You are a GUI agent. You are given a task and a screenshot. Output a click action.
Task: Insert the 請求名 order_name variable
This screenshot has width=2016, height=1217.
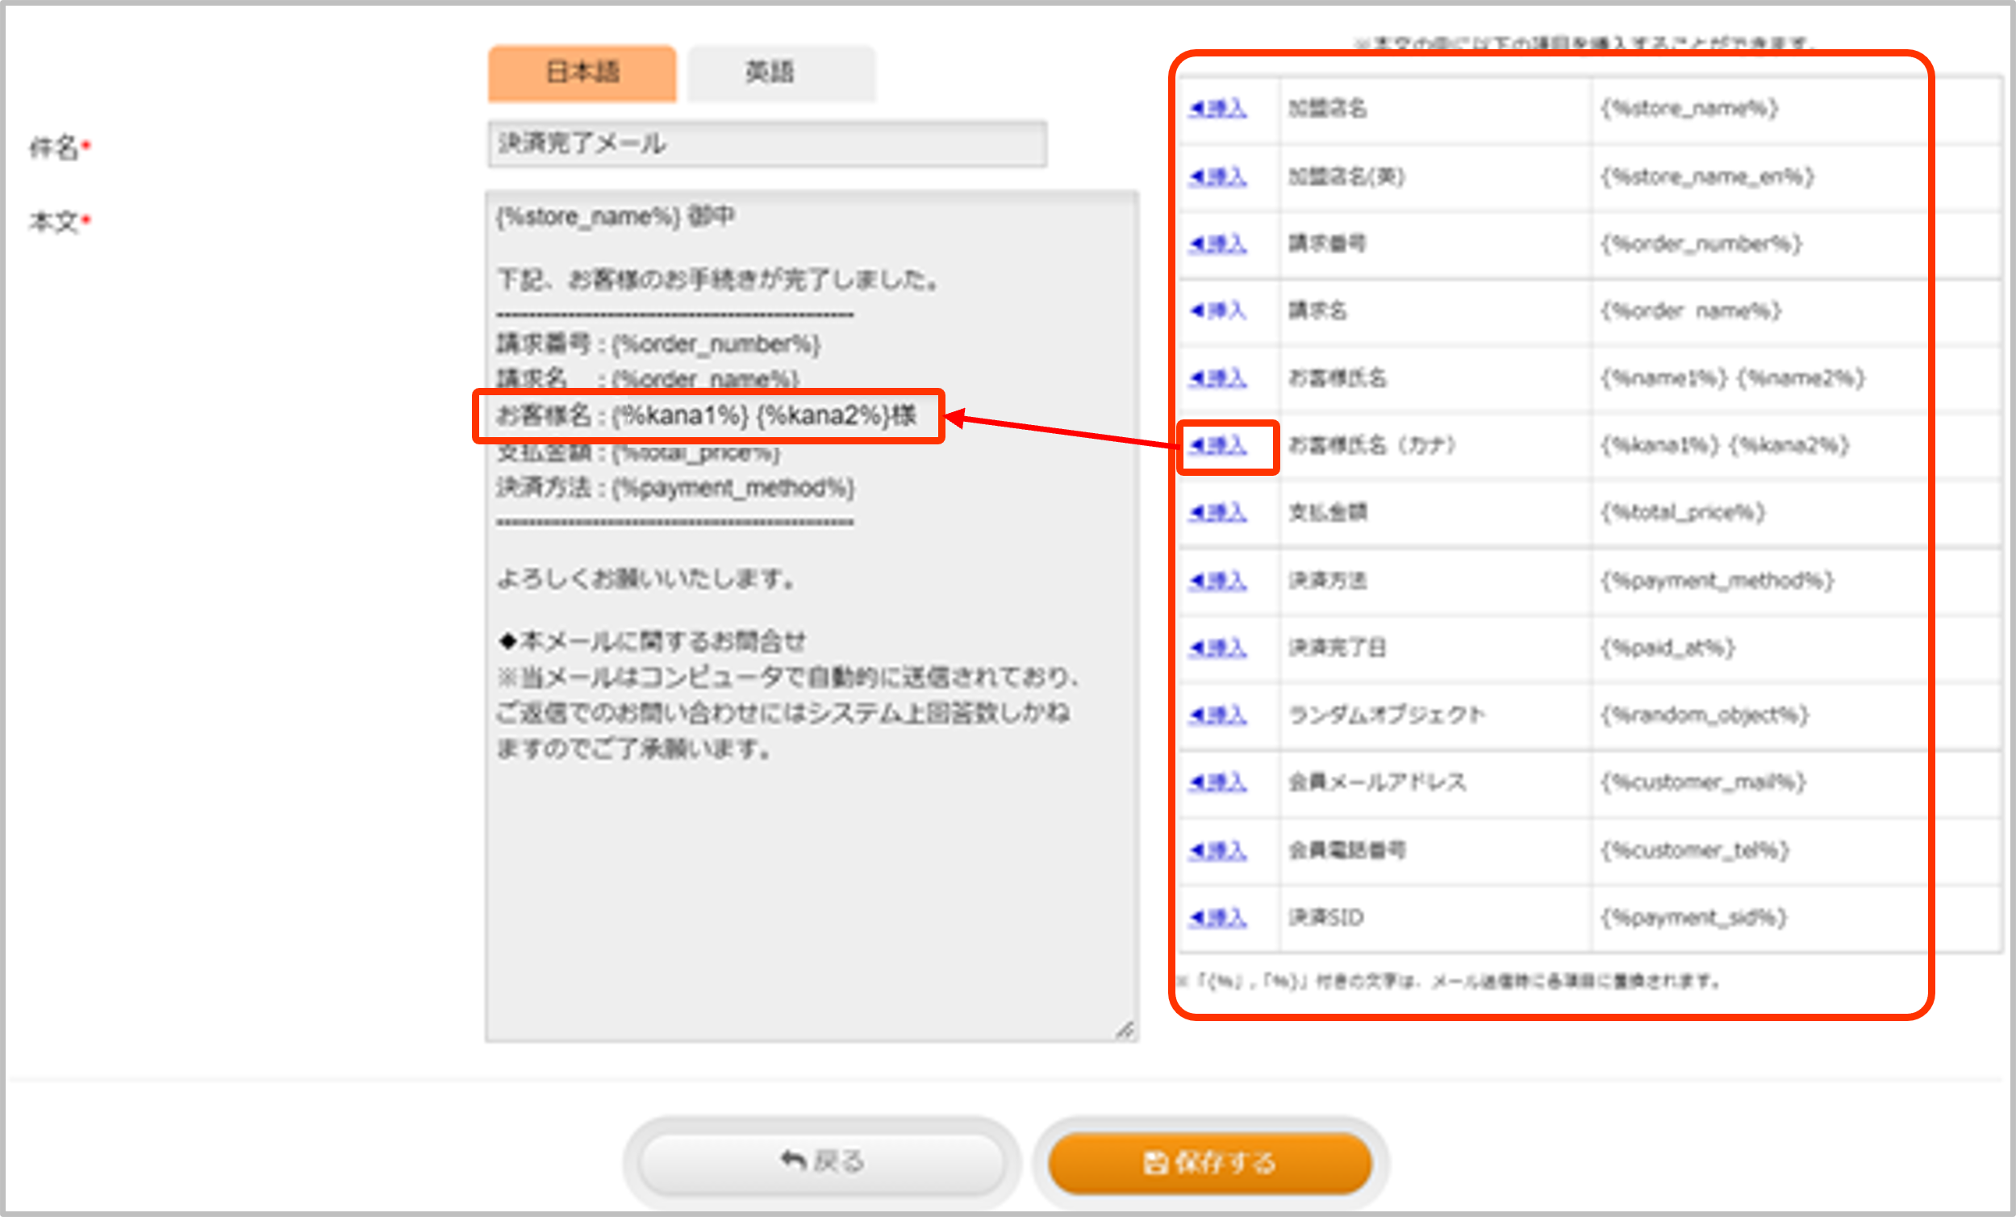tap(1217, 311)
